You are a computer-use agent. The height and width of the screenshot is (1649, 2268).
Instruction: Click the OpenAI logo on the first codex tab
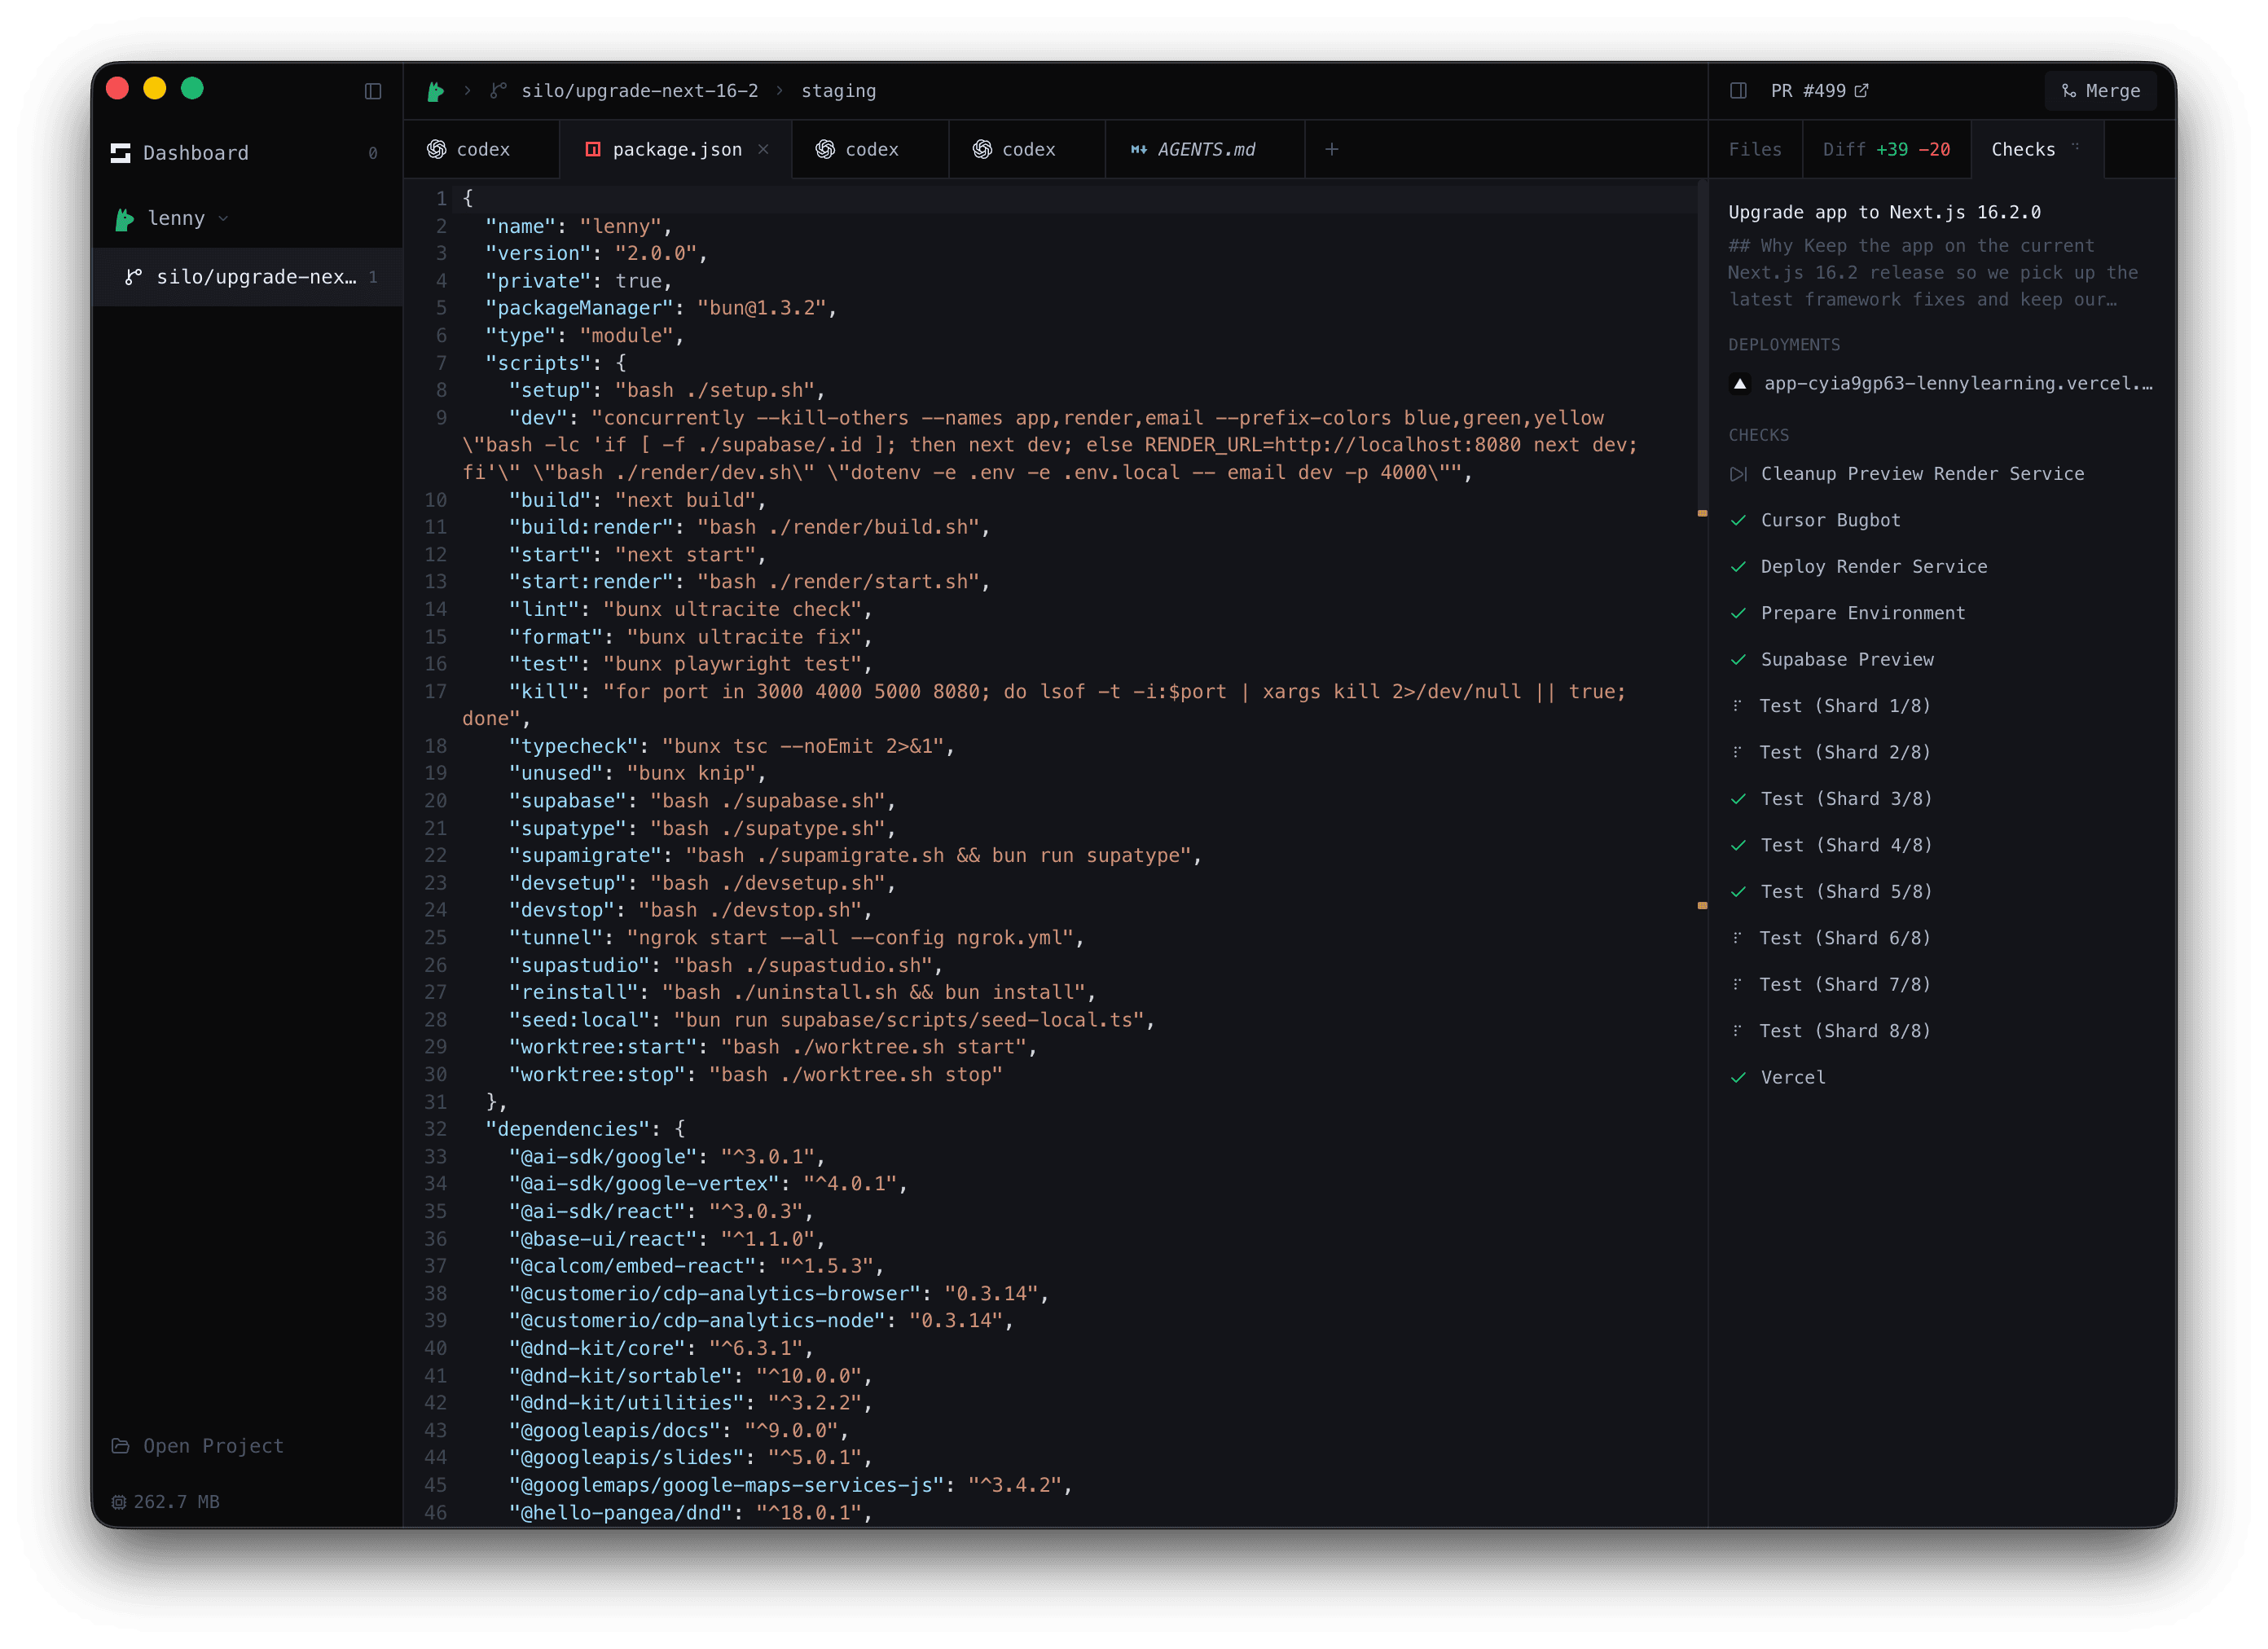(437, 149)
